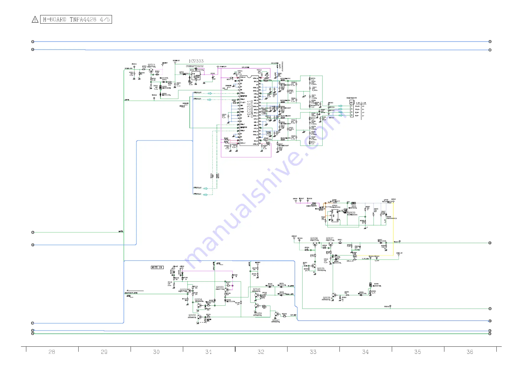The height and width of the screenshot is (373, 528).
Task: Click the Q2034 transistor label
Action: pyautogui.click(x=198, y=299)
